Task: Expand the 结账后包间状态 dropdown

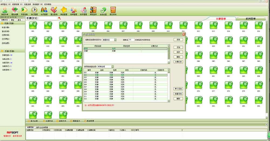Action: 115,40
